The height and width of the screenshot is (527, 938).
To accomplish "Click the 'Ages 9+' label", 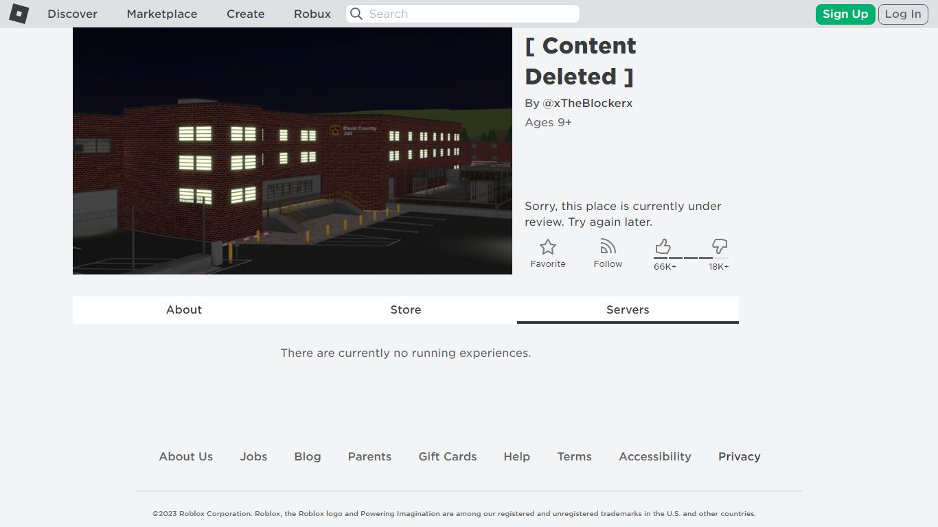I will pyautogui.click(x=548, y=122).
